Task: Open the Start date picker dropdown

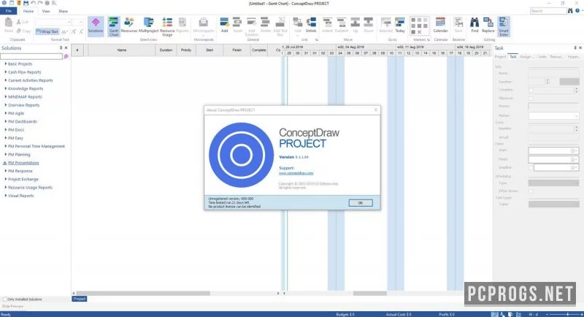Action: pyautogui.click(x=575, y=150)
